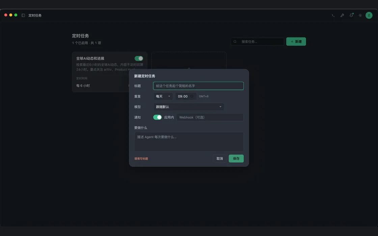This screenshot has width=378, height=236.
Task: Click the 1 个已启用 · 共 1 项 summary
Action: point(86,43)
